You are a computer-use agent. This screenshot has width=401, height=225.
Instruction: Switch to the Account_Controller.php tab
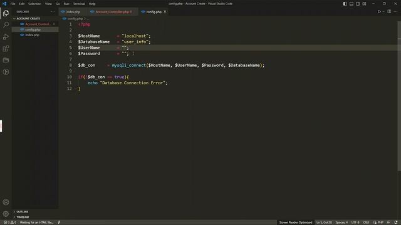coord(113,12)
